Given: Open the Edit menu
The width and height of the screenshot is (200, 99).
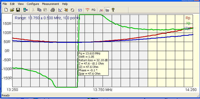Looking at the screenshot, I should click(x=12, y=4).
